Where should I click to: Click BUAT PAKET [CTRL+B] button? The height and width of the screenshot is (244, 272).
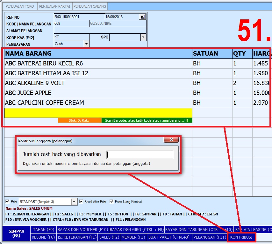169,237
